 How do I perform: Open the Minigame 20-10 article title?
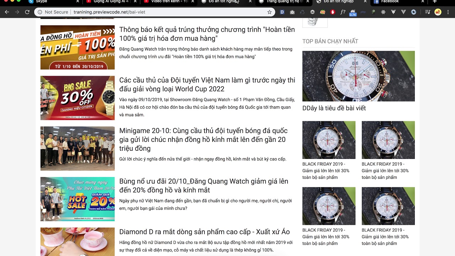pyautogui.click(x=204, y=139)
